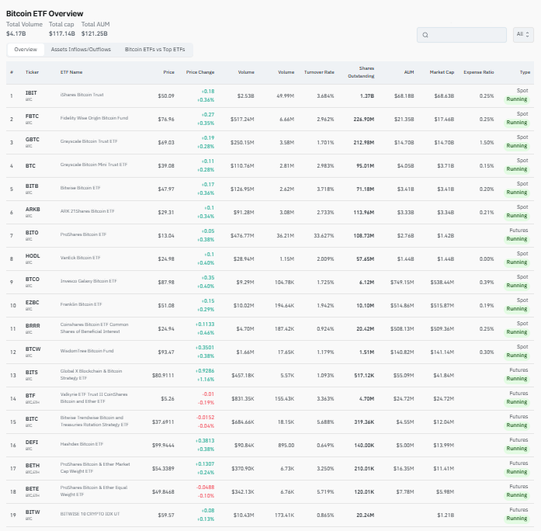Sort by AUM column header
This screenshot has height=531, width=541.
point(409,72)
